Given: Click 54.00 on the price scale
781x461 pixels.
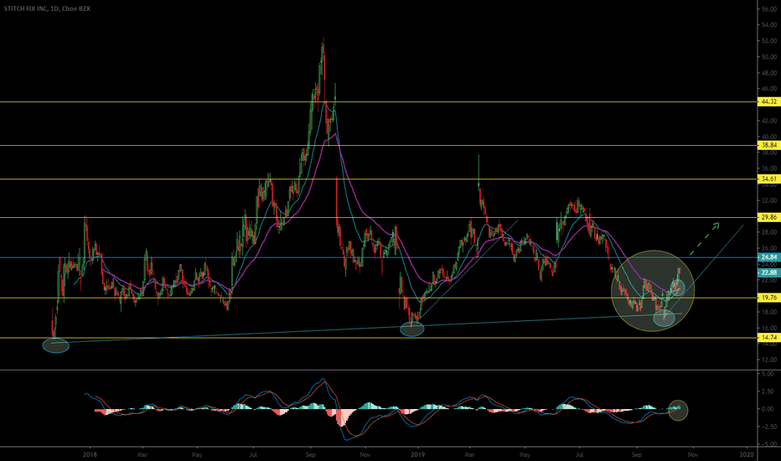Looking at the screenshot, I should (768, 25).
